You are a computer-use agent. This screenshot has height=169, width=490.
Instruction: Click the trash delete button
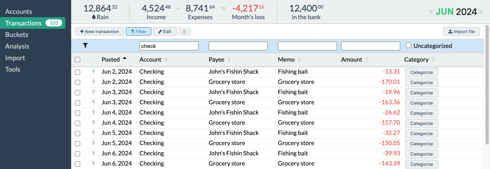point(184,31)
